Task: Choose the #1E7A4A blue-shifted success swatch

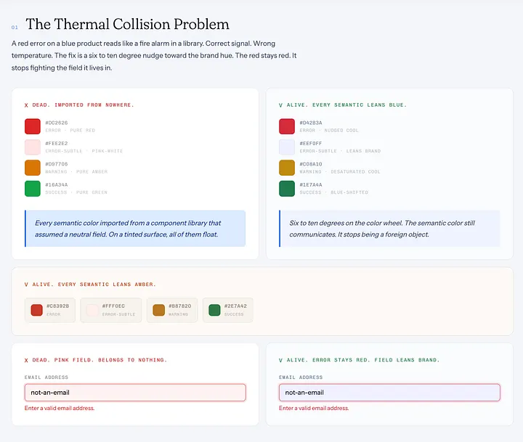Action: pos(287,188)
